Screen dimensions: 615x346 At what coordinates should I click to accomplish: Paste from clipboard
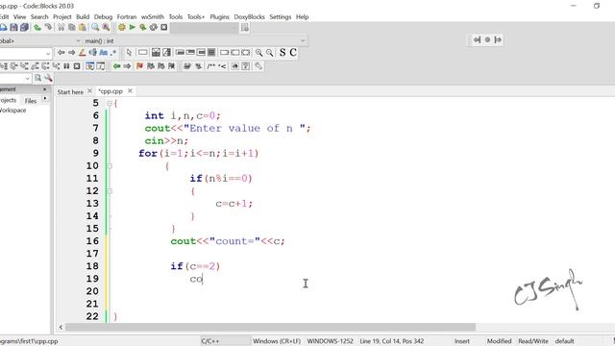click(x=83, y=28)
